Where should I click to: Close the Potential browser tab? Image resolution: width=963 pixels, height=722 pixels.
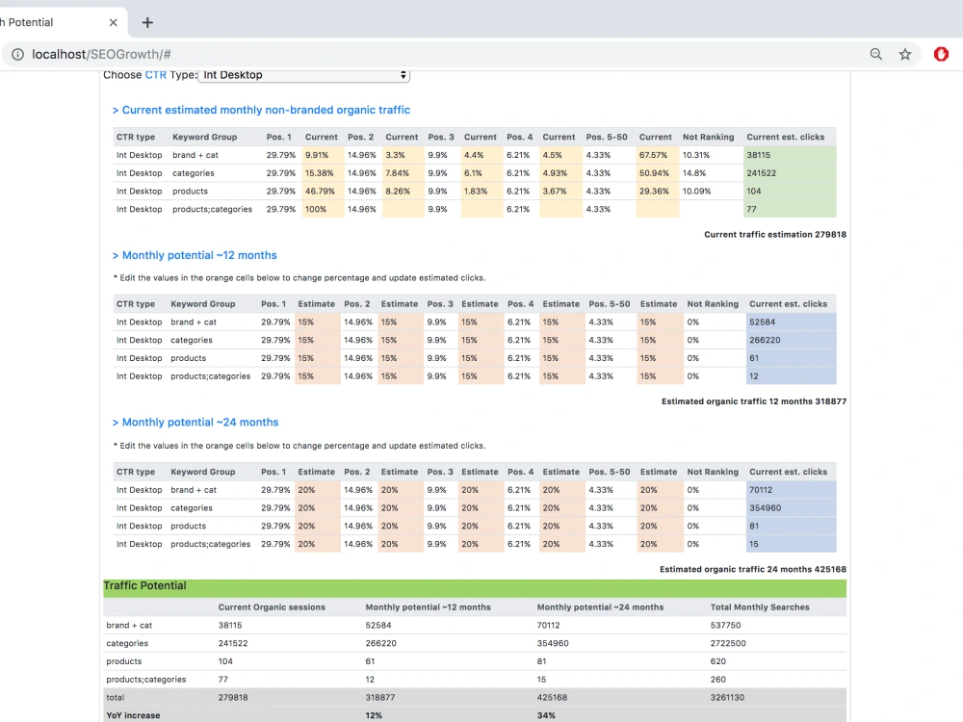[113, 23]
